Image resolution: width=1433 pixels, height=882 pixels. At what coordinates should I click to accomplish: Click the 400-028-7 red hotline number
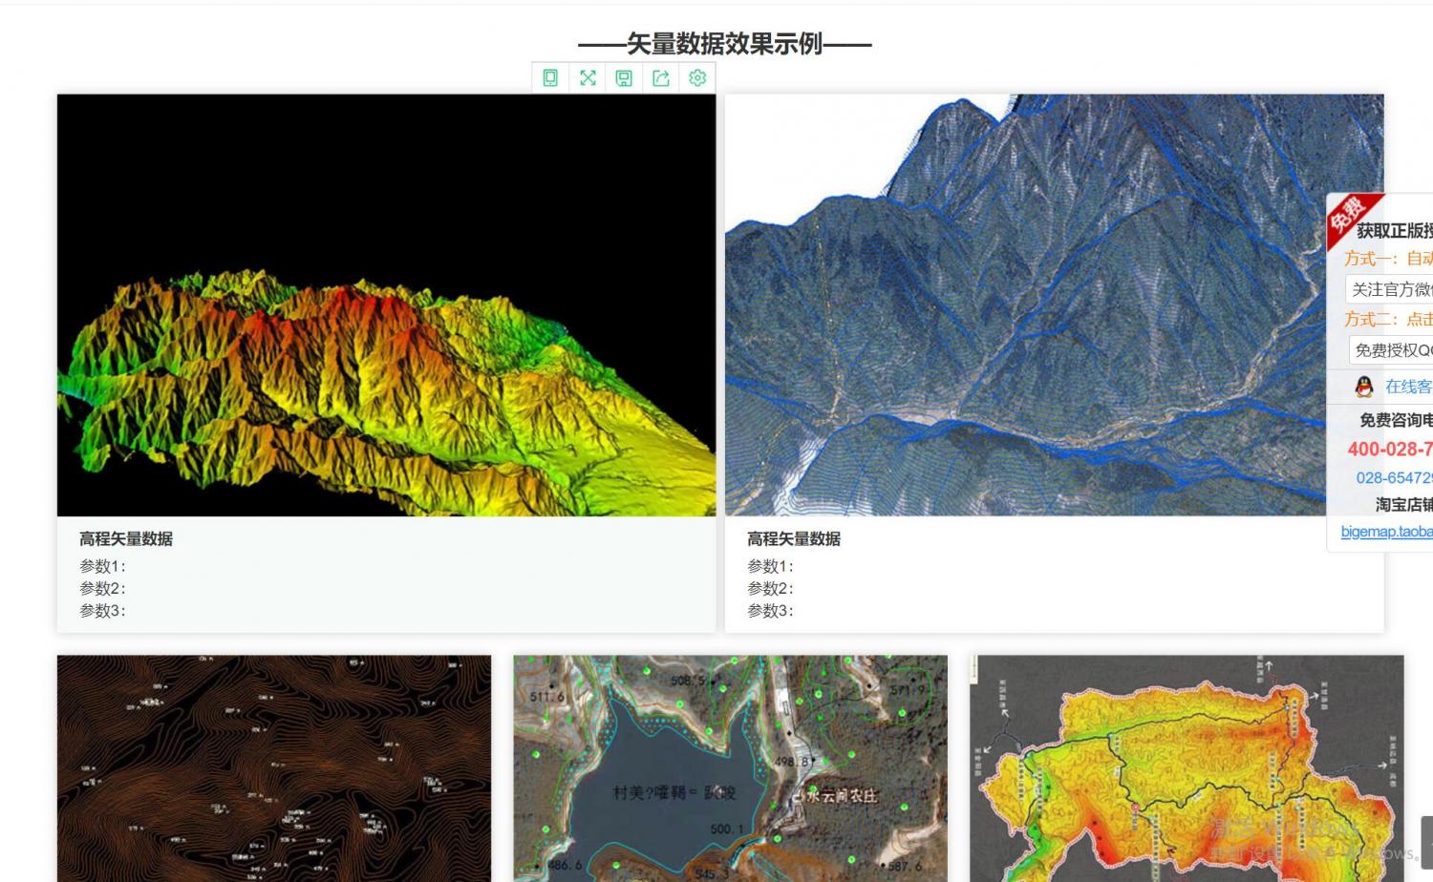pyautogui.click(x=1390, y=449)
